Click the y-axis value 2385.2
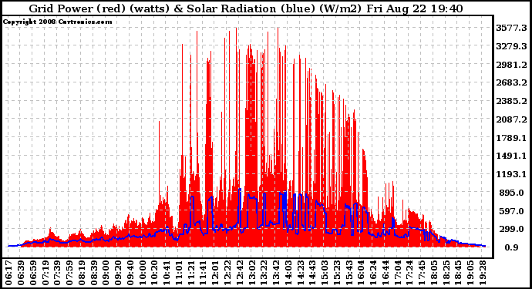This screenshot has height=289, width=532. [x=512, y=101]
